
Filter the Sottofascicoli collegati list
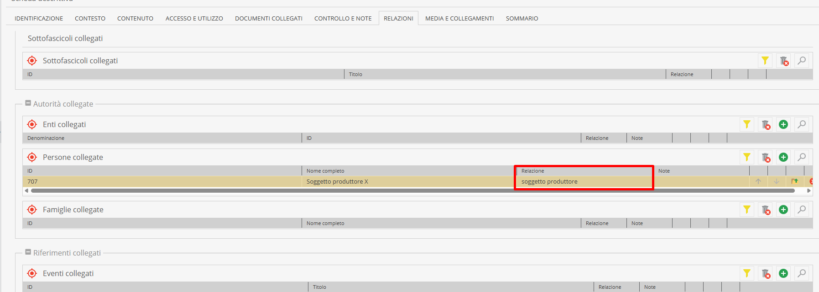point(765,61)
